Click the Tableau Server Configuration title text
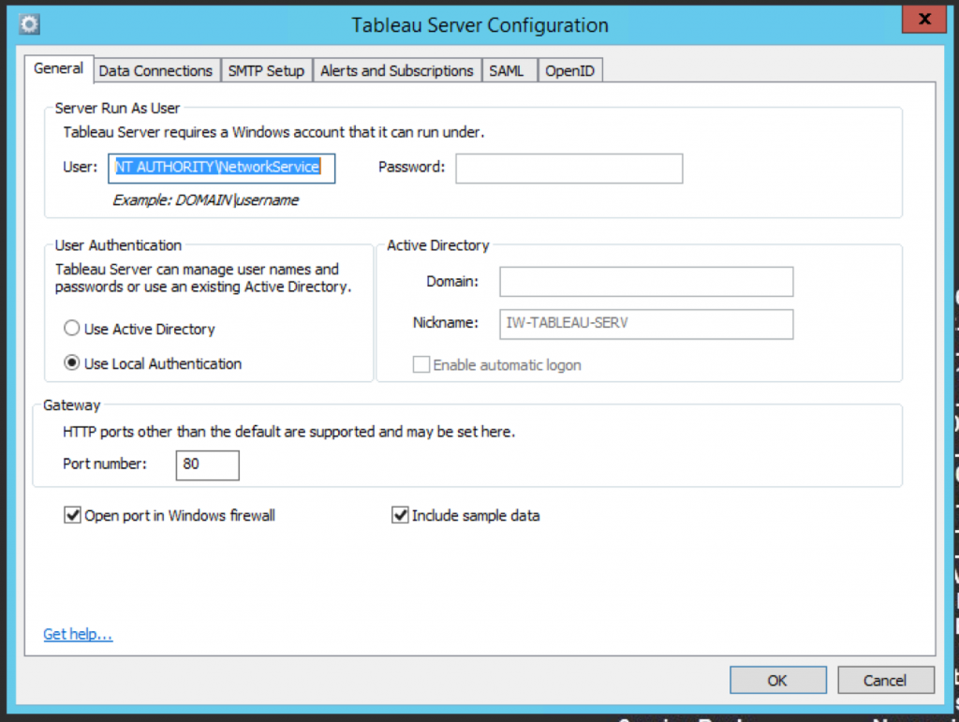The height and width of the screenshot is (722, 959). pos(480,25)
